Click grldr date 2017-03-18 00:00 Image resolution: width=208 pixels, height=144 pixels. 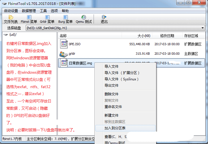pyautogui.click(x=167, y=54)
